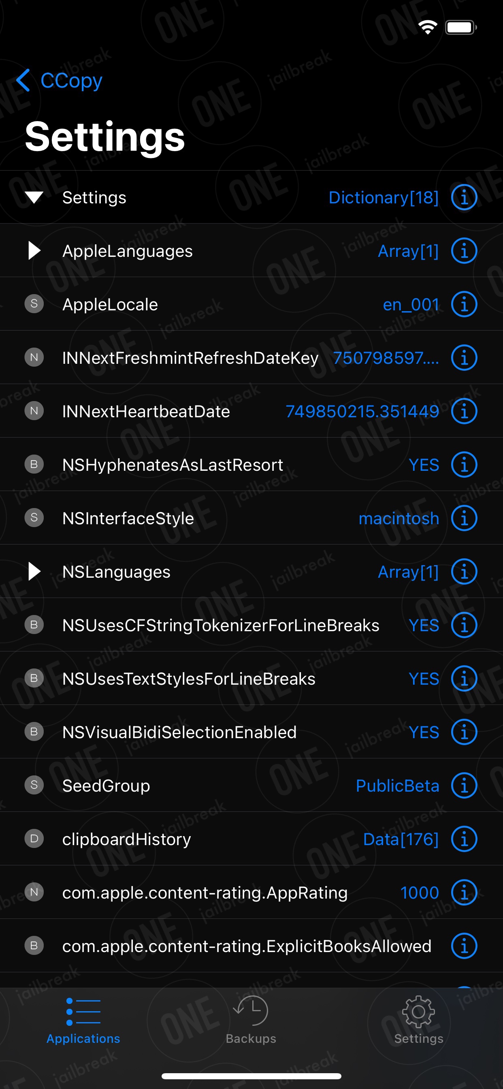This screenshot has height=1089, width=503.
Task: Open clipboardHistory info button
Action: [x=464, y=839]
